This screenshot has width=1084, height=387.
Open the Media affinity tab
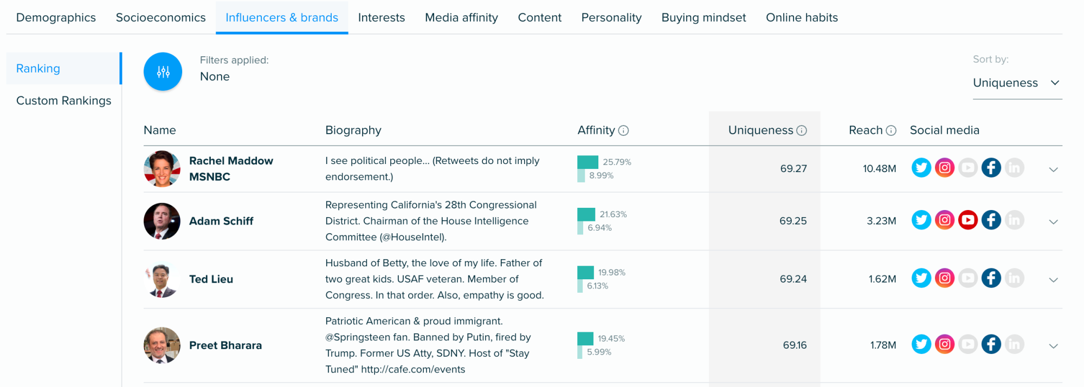pos(461,17)
